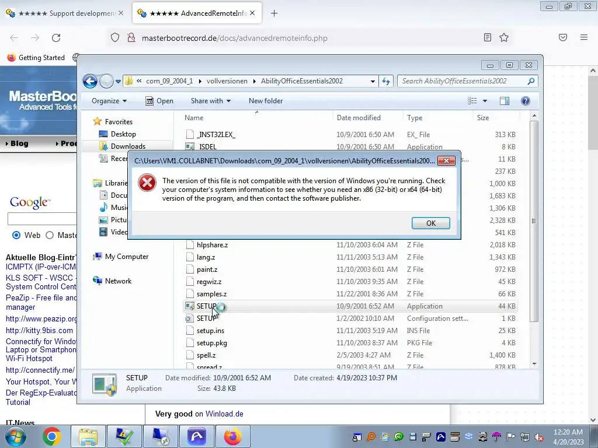Click the purple umbrella tray icon

click(496, 436)
